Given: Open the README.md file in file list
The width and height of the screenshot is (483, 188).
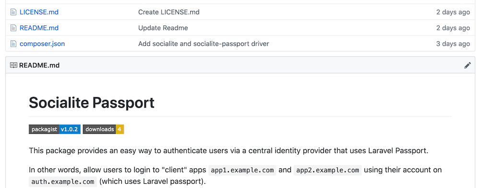Looking at the screenshot, I should pos(39,28).
